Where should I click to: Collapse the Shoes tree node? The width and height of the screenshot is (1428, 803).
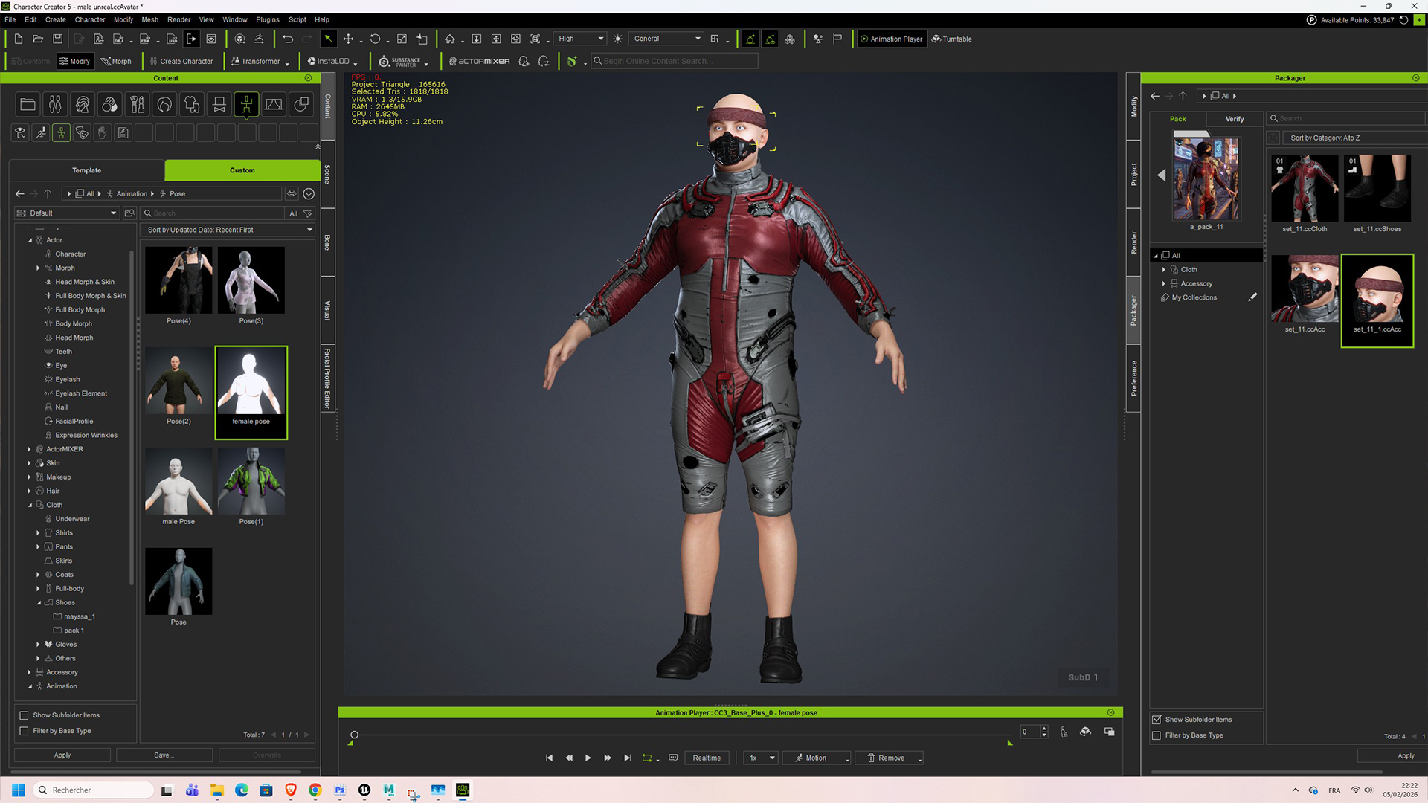point(39,603)
